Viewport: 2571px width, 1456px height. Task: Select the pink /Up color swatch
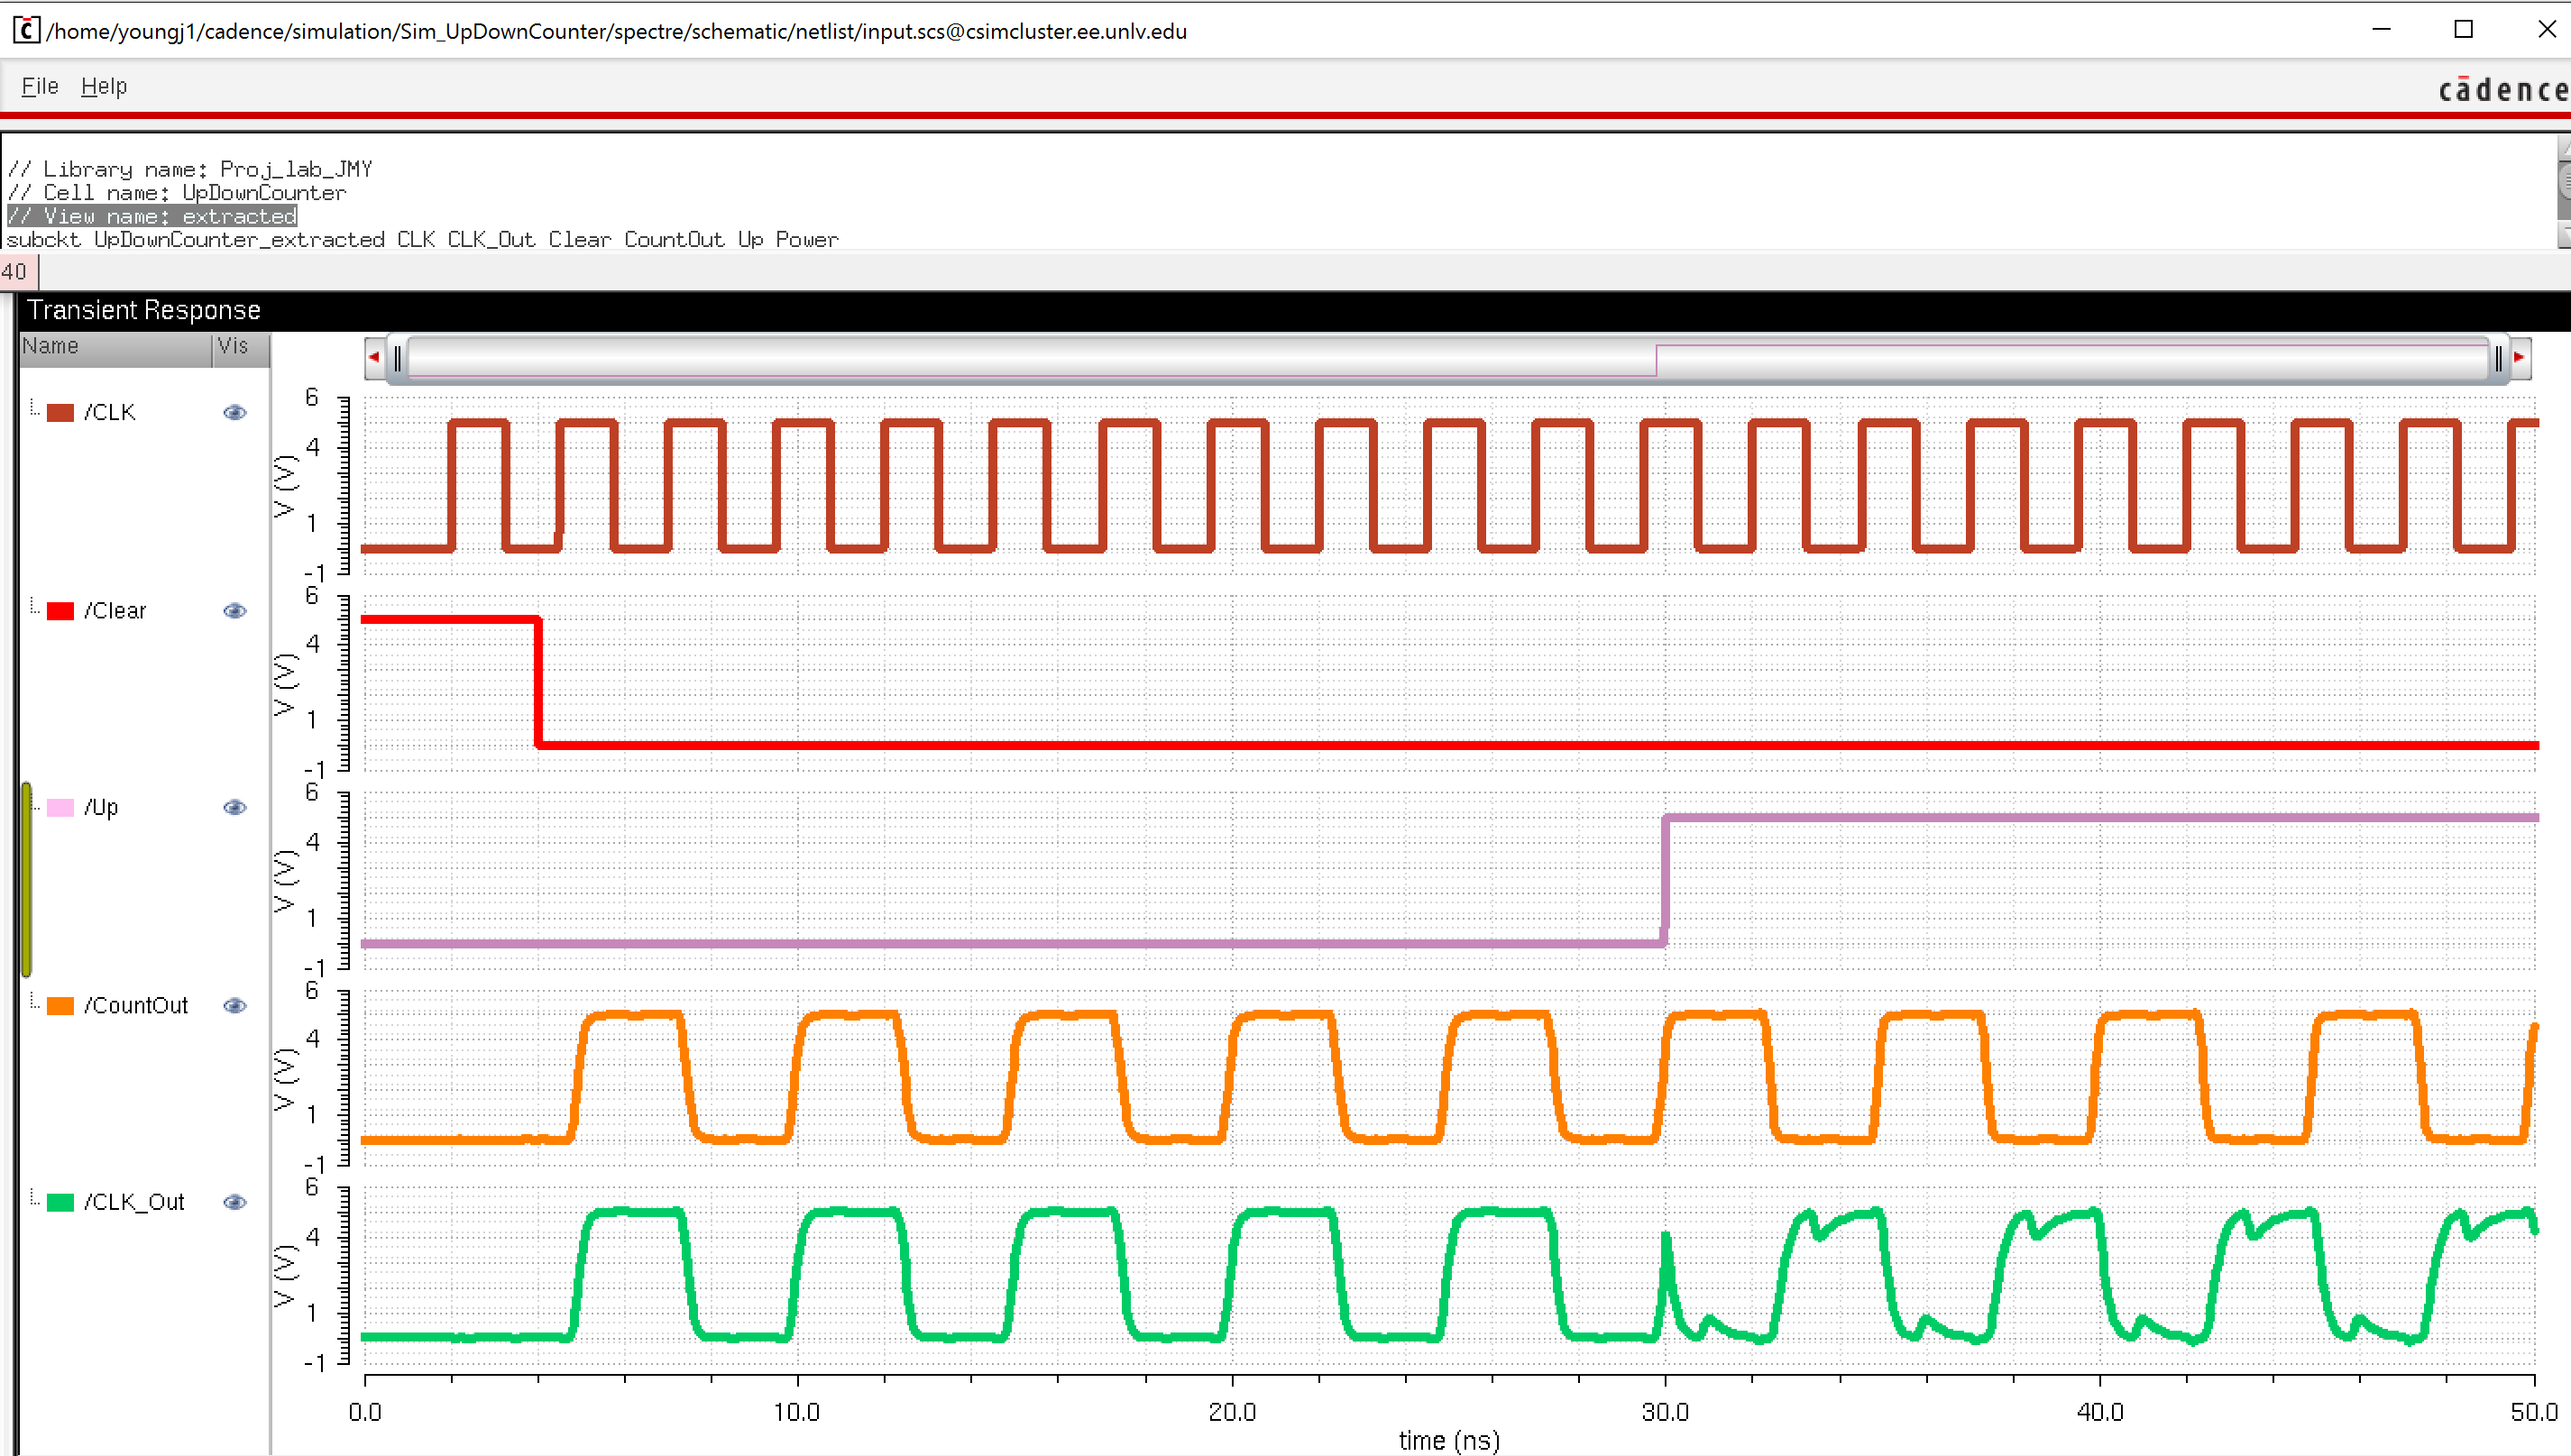[x=61, y=808]
